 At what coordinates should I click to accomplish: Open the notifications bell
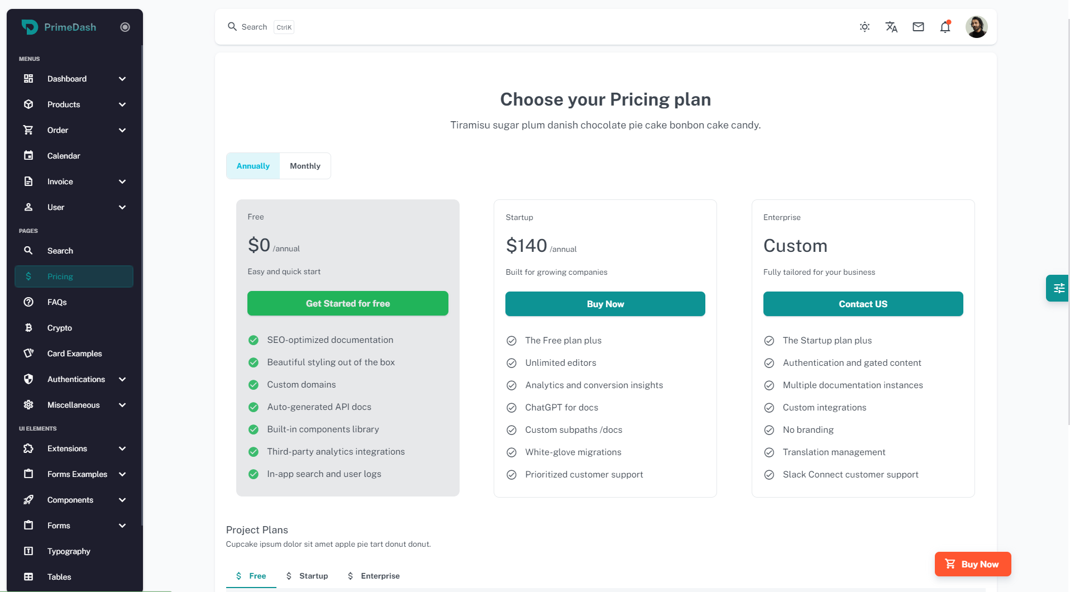(x=945, y=27)
